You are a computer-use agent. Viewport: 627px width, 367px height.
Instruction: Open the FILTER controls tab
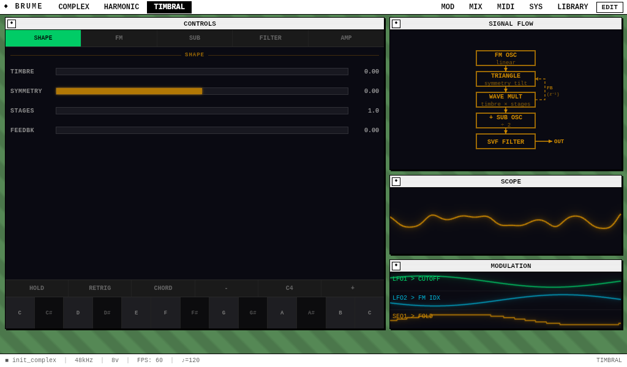click(x=270, y=38)
